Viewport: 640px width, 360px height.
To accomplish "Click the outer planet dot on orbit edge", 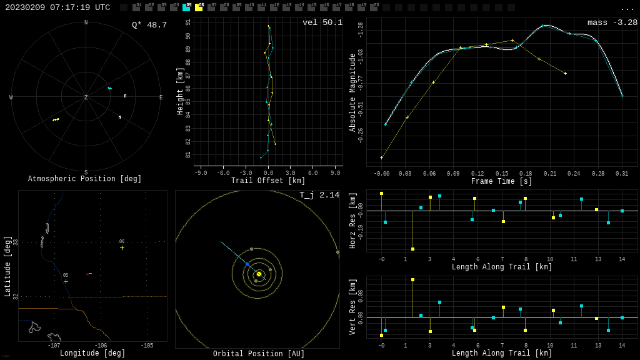I will pos(337,252).
